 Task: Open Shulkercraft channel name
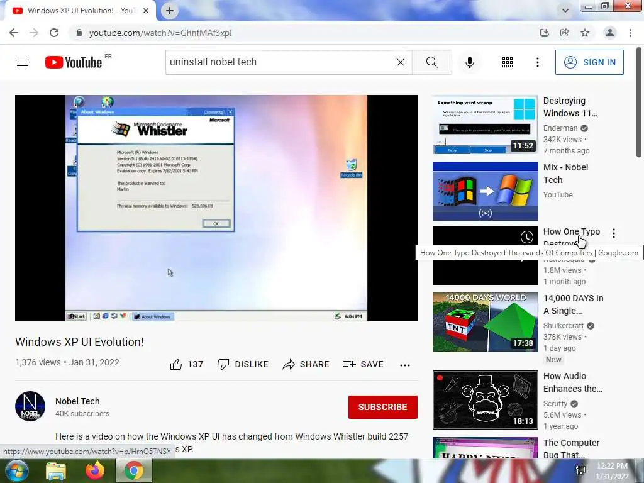563,326
